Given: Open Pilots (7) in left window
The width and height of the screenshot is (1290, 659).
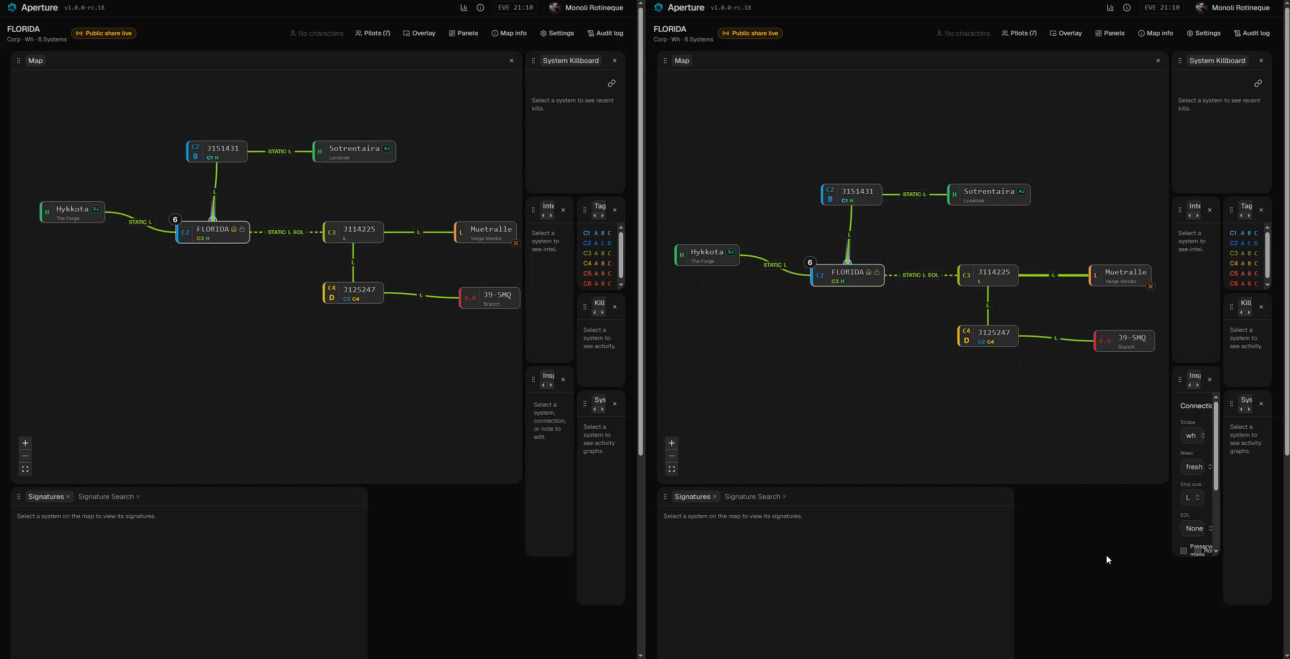Looking at the screenshot, I should (x=373, y=33).
